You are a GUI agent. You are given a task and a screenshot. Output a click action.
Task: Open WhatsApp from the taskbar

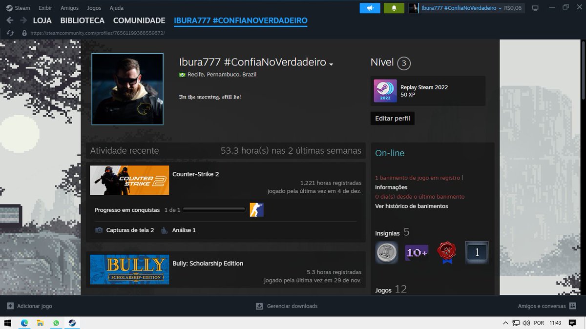[56, 323]
